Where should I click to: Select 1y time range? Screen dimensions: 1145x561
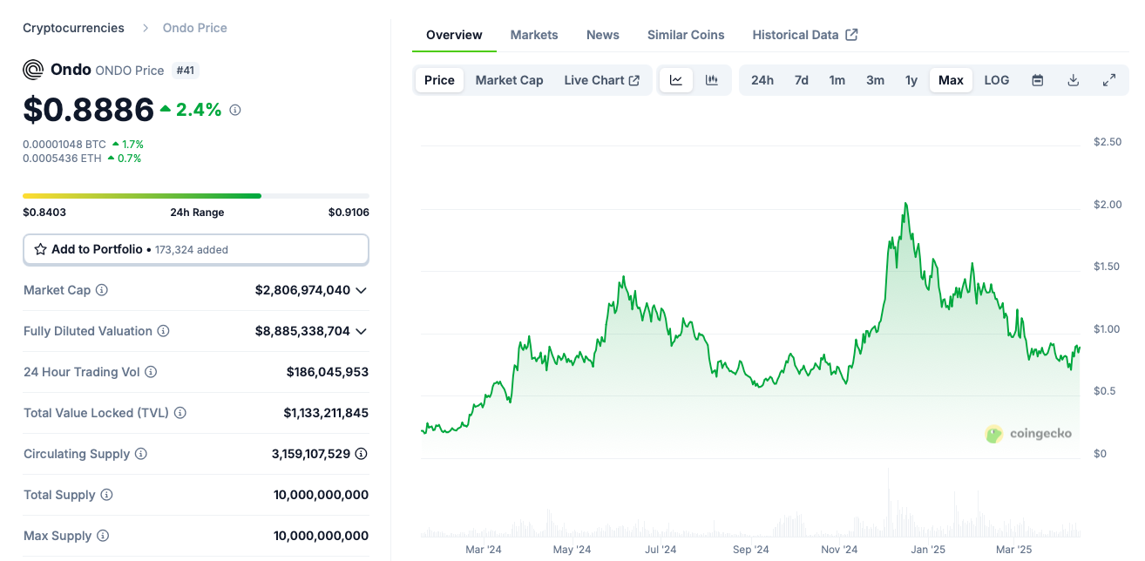911,80
